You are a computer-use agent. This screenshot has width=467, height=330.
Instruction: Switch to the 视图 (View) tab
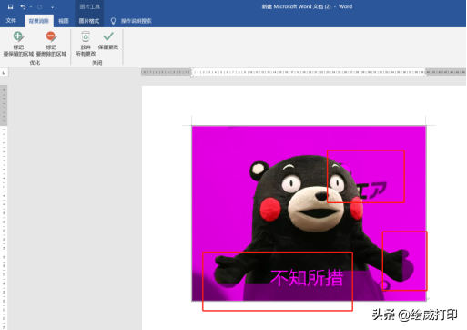(x=64, y=21)
